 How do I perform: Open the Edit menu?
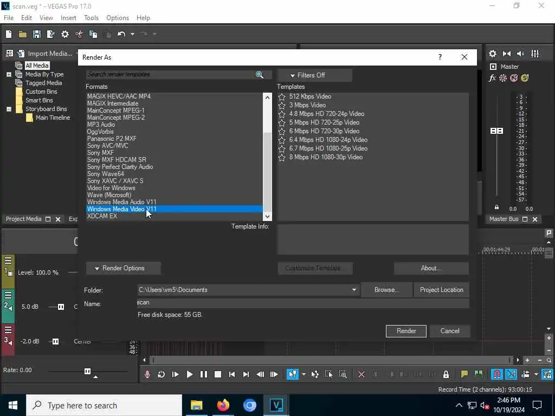(26, 18)
